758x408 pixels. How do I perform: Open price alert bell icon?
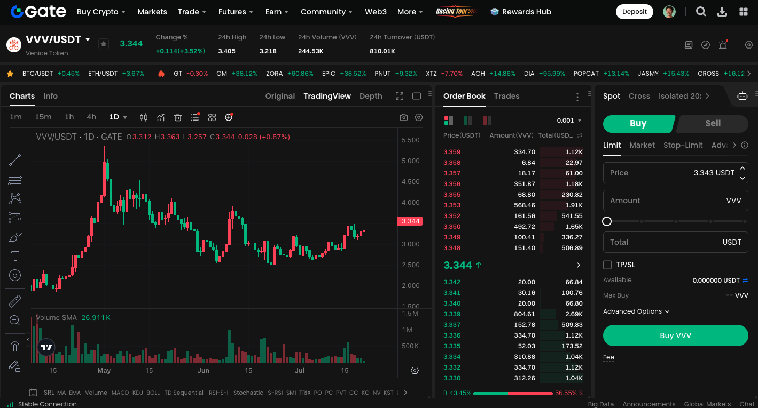point(723,45)
